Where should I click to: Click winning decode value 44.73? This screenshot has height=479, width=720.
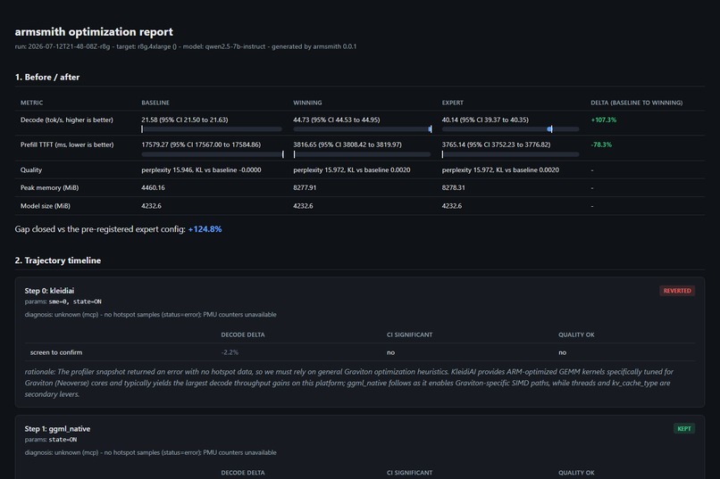click(x=336, y=120)
